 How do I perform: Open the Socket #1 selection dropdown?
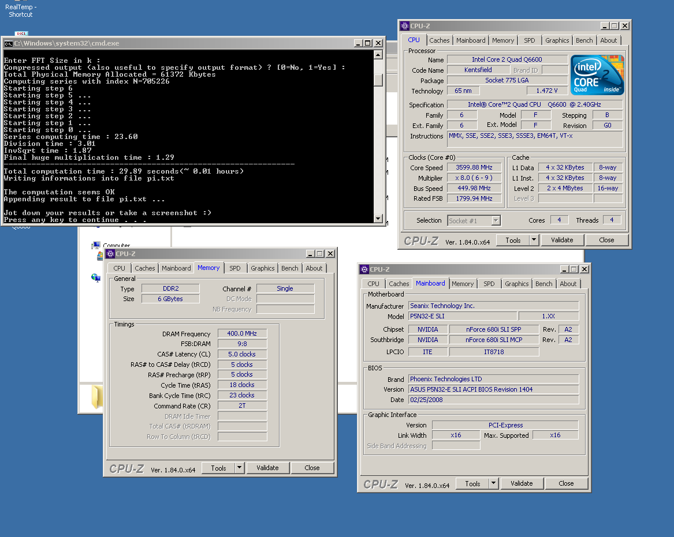pos(496,221)
